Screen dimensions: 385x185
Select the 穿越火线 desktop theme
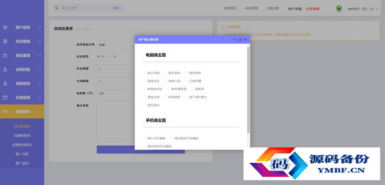pos(166,80)
